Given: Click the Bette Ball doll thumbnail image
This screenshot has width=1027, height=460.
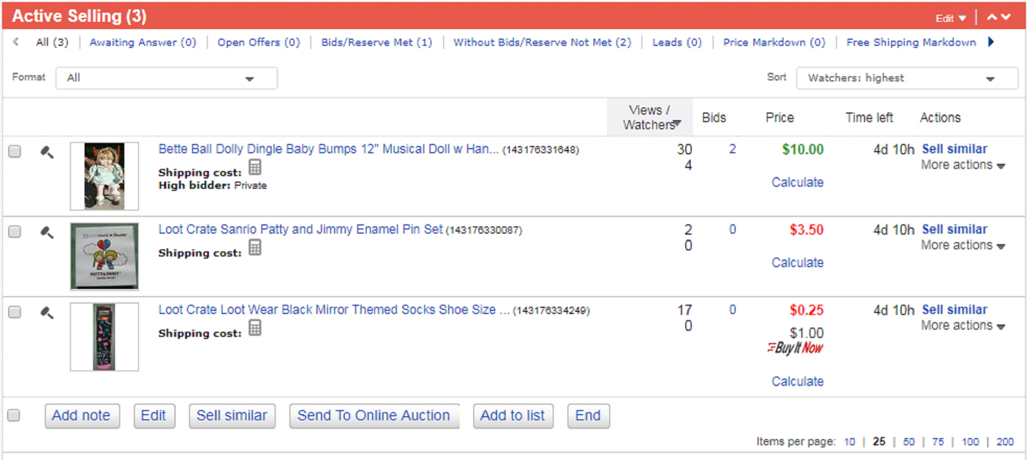Looking at the screenshot, I should point(104,176).
